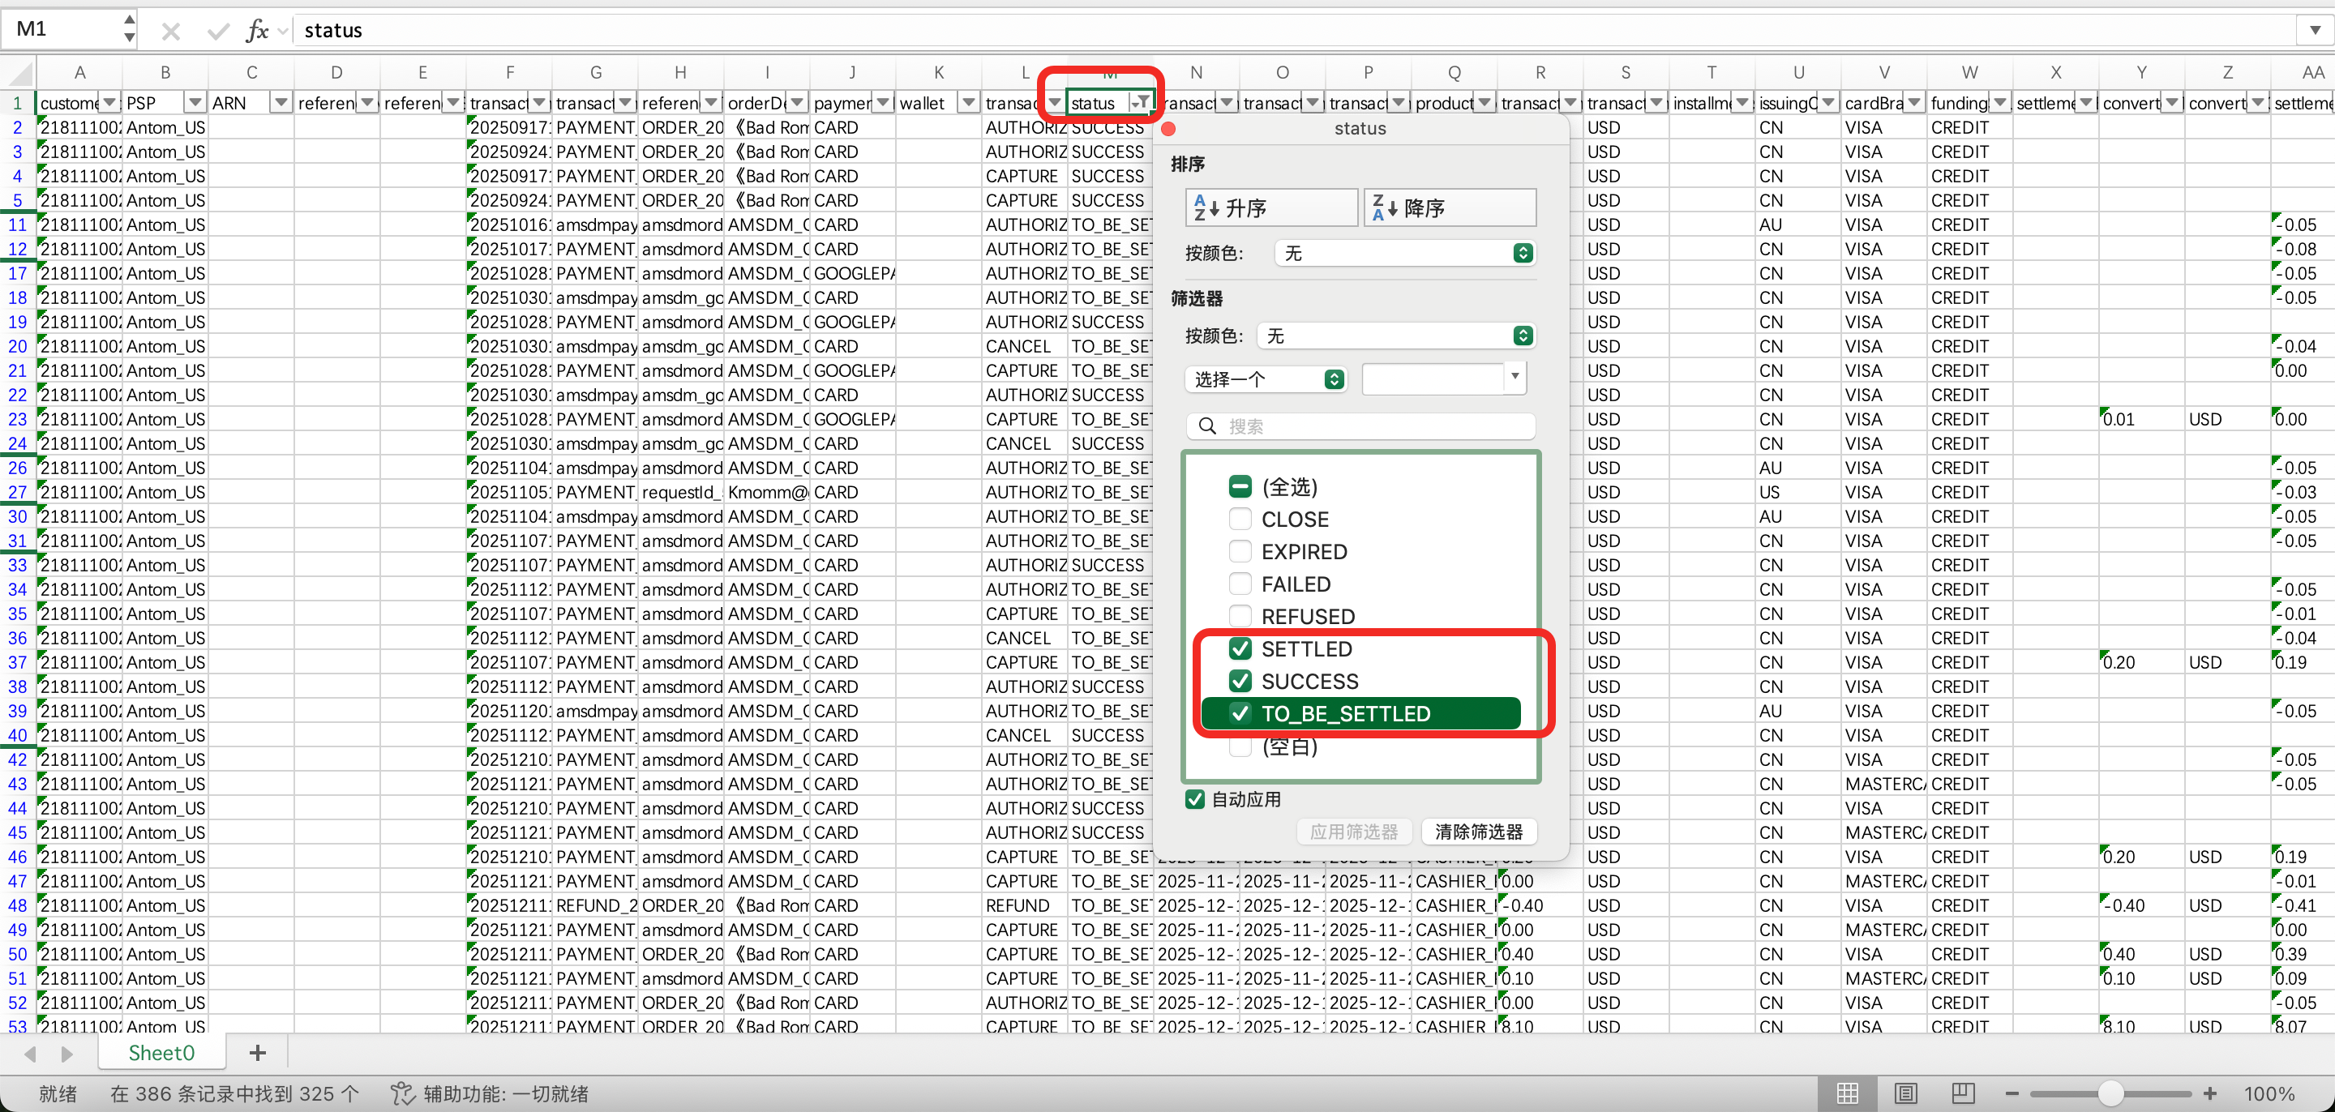Open the PSP column filter dropdown
Image resolution: width=2335 pixels, height=1112 pixels.
coord(194,102)
